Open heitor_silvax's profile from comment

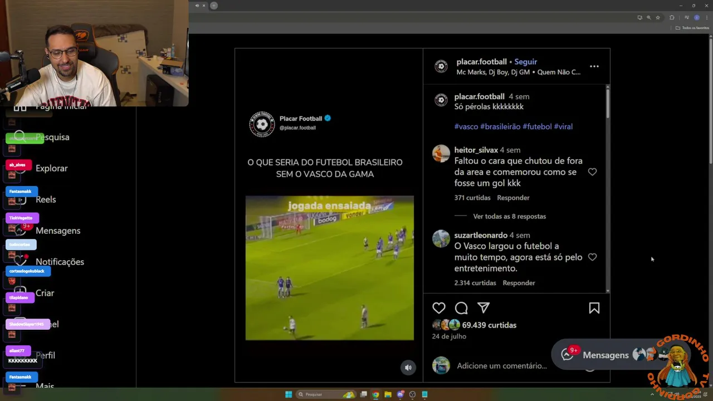coord(476,150)
